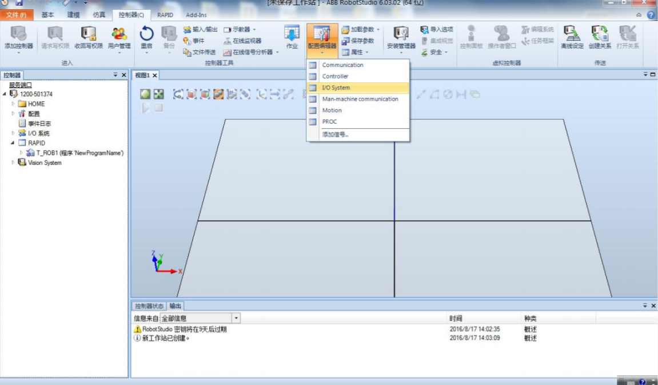Screen dimensions: 658x385
Task: Open 属性 properties dropdown
Action: pos(354,52)
